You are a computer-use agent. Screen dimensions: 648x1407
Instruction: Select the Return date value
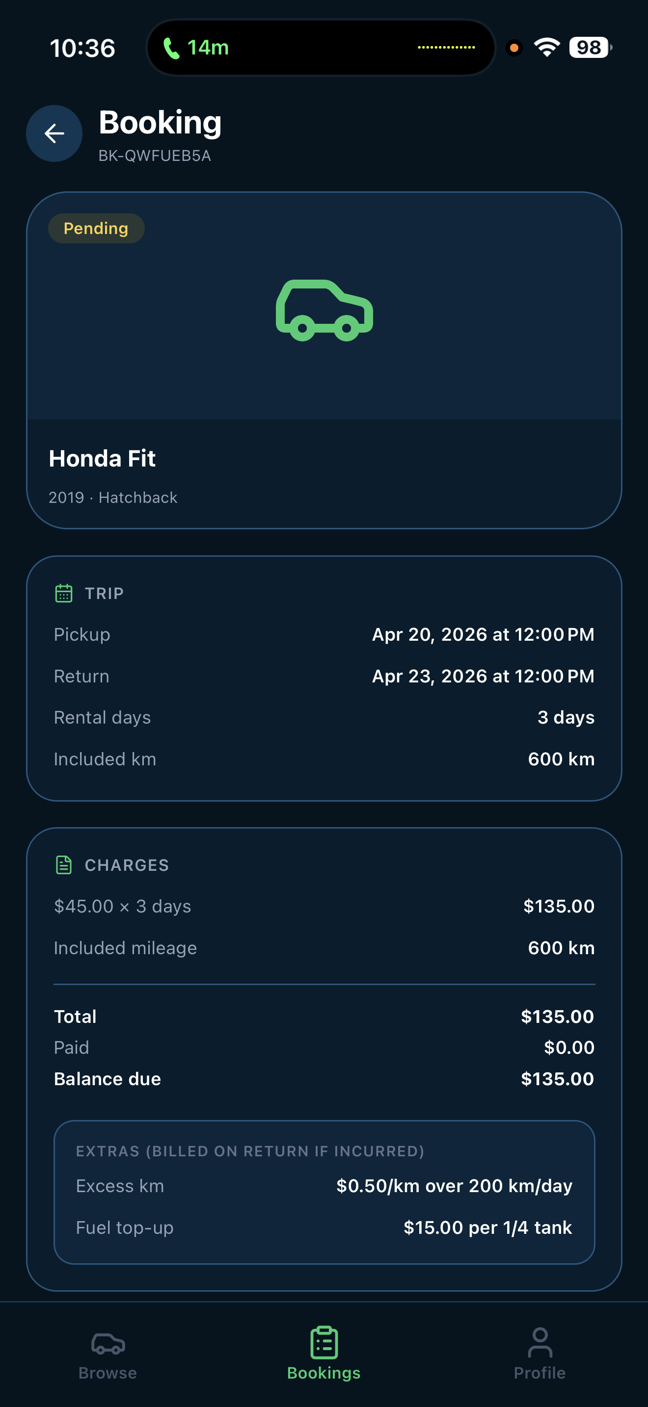(483, 676)
